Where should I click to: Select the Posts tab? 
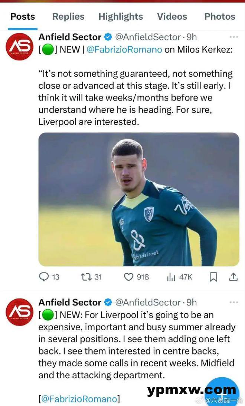click(x=23, y=17)
